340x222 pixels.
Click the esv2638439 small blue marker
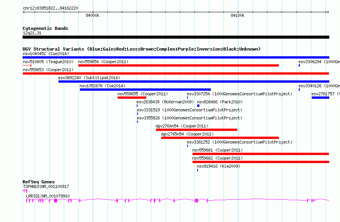pos(137,106)
